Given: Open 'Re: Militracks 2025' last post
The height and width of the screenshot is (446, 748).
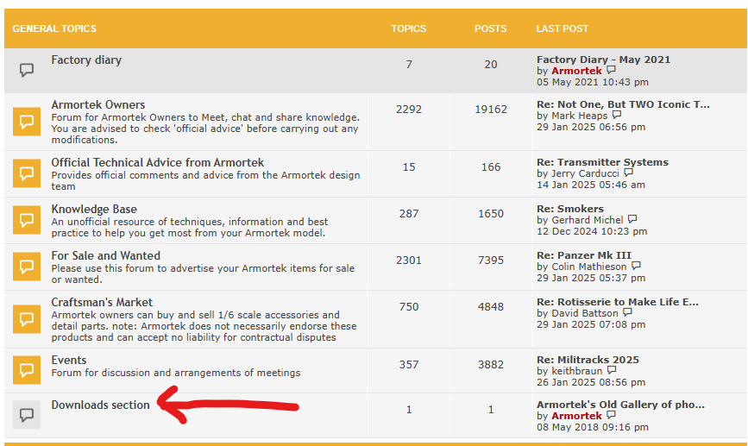Looking at the screenshot, I should click(588, 360).
